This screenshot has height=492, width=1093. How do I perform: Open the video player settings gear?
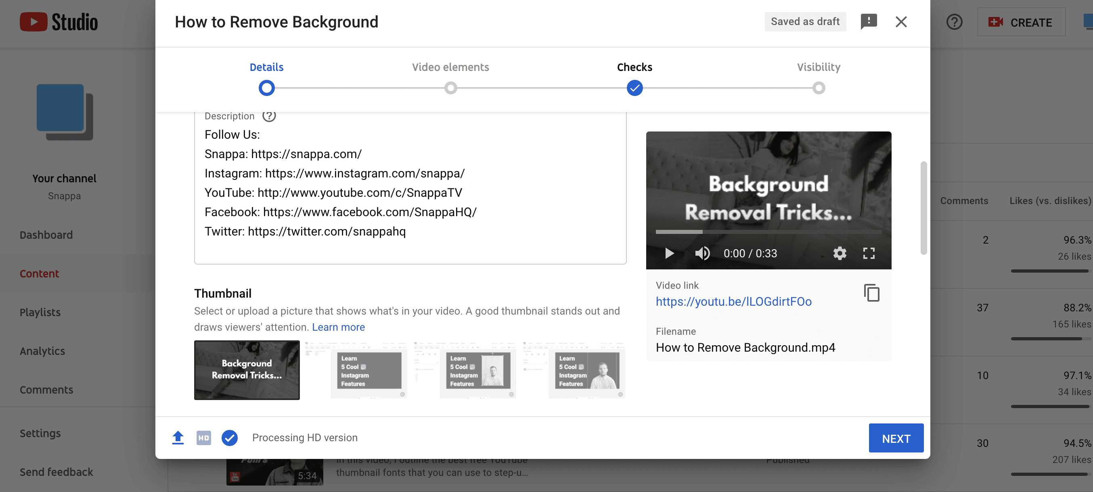(839, 253)
